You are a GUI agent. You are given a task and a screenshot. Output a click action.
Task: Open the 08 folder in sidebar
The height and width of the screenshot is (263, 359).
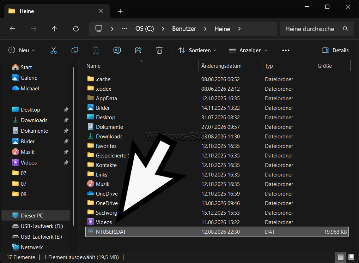coord(19,194)
